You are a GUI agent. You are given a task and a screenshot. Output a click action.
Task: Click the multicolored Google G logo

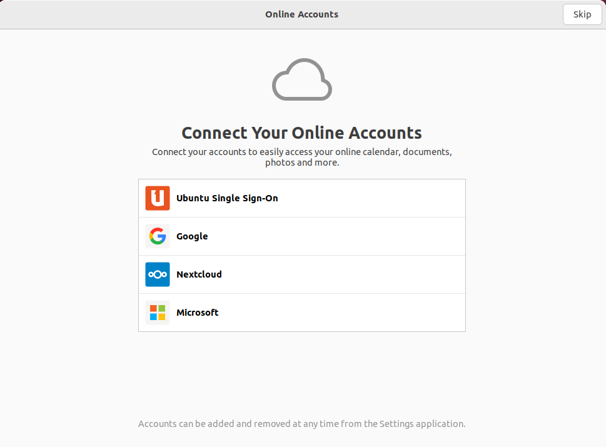(158, 236)
